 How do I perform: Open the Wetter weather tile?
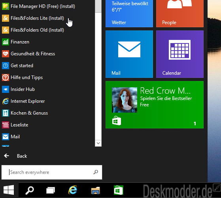(129, 13)
